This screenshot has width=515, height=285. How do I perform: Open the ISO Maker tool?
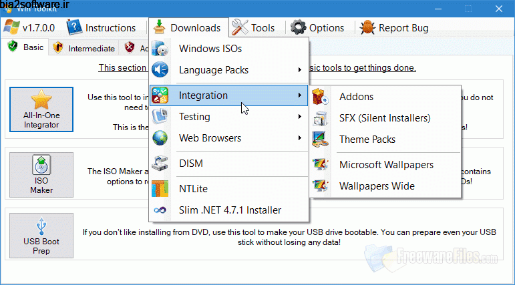pos(41,175)
